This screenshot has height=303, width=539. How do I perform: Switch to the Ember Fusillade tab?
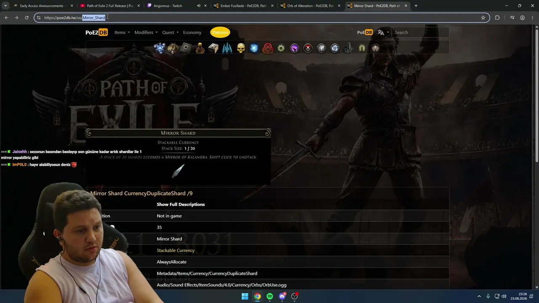(x=243, y=6)
